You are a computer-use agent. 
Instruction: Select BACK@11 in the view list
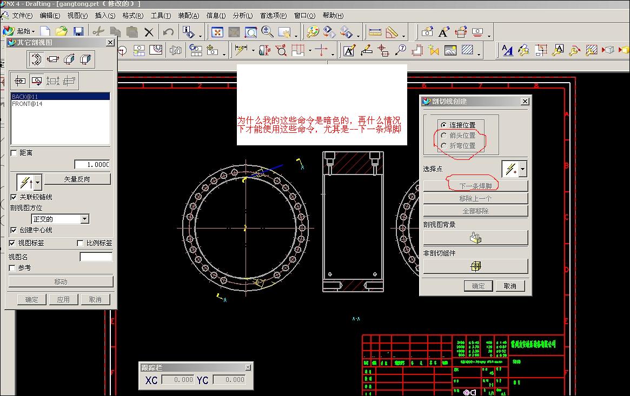[x=60, y=97]
